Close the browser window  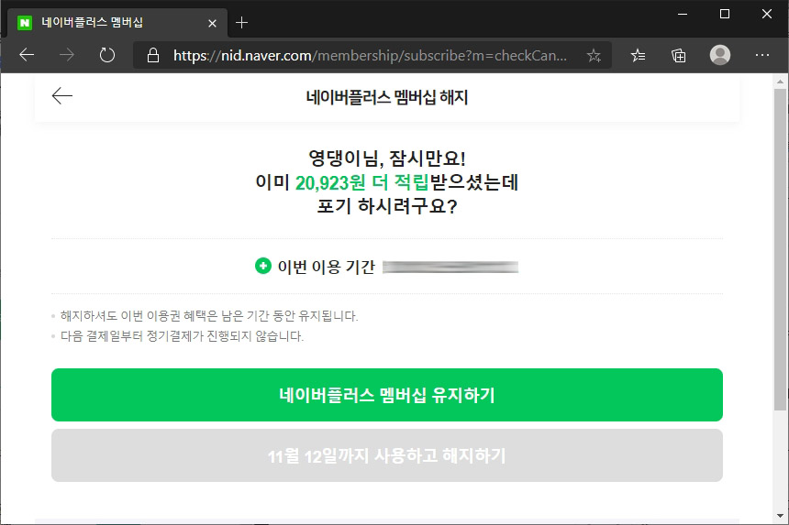(766, 14)
